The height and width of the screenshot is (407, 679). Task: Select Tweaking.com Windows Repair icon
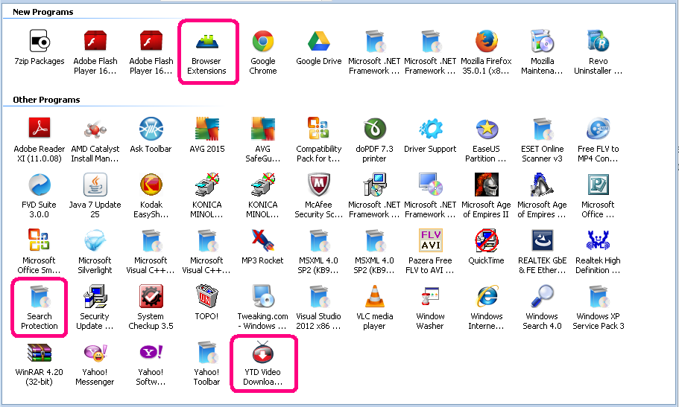[263, 296]
